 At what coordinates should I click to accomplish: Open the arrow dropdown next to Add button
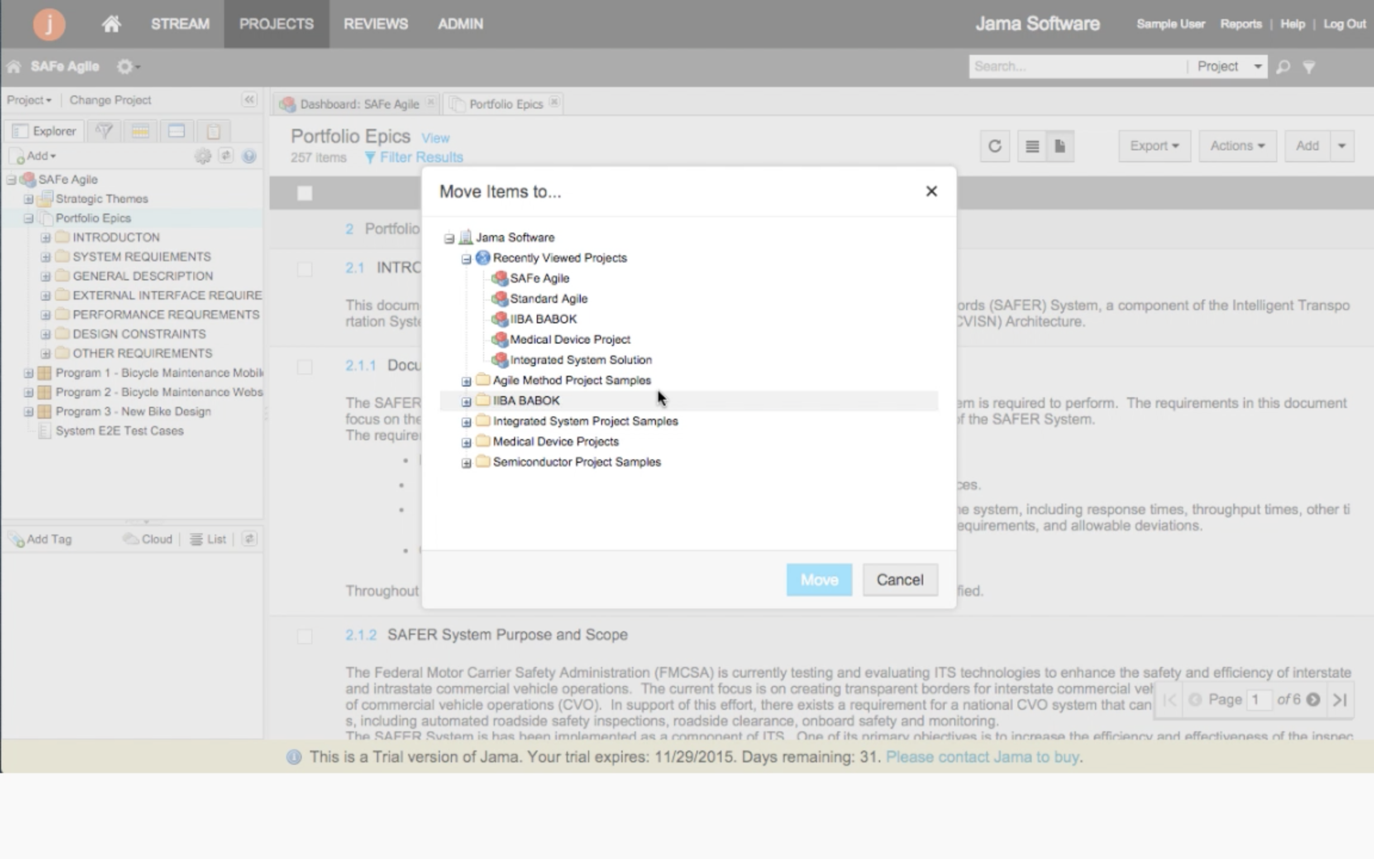pos(1342,146)
